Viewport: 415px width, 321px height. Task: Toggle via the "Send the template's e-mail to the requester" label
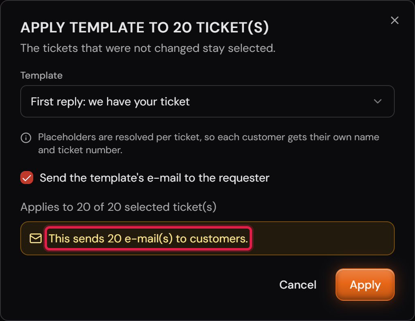(154, 178)
